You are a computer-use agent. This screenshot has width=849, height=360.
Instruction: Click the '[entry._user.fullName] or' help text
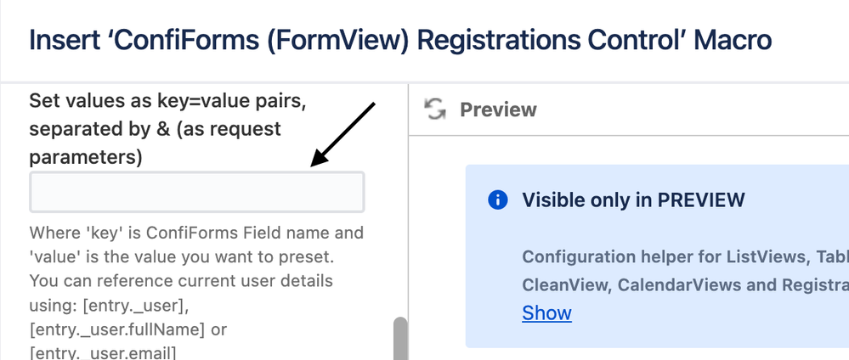pyautogui.click(x=127, y=329)
